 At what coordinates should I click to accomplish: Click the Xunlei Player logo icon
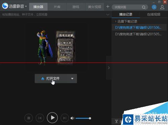[5, 6]
